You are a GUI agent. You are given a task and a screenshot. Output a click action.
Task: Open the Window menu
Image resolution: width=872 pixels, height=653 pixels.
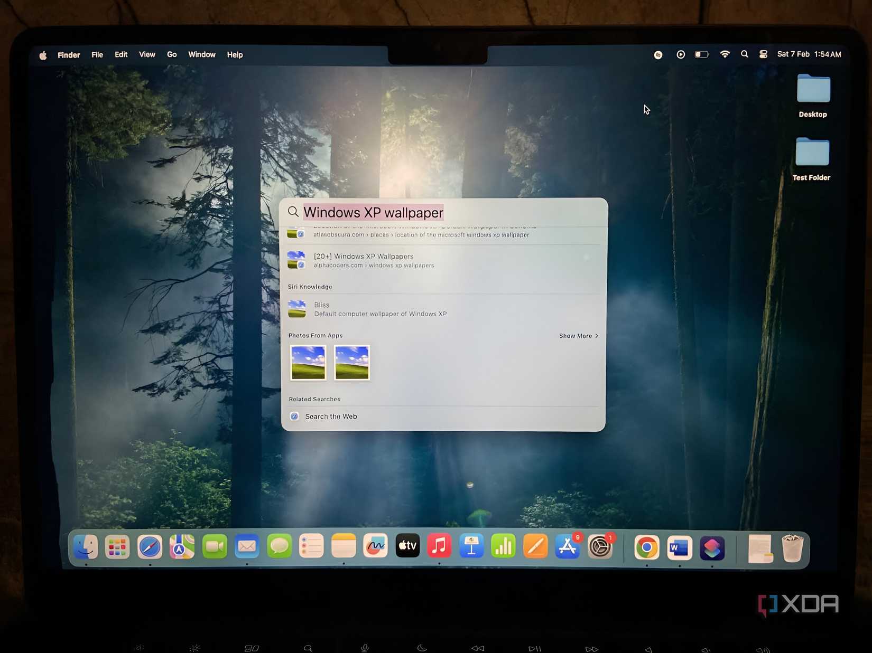202,55
